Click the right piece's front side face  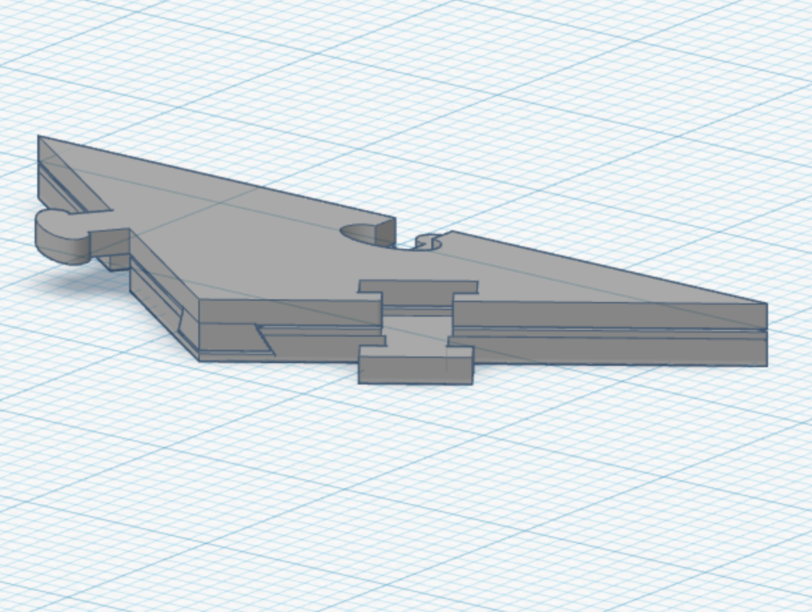point(609,333)
